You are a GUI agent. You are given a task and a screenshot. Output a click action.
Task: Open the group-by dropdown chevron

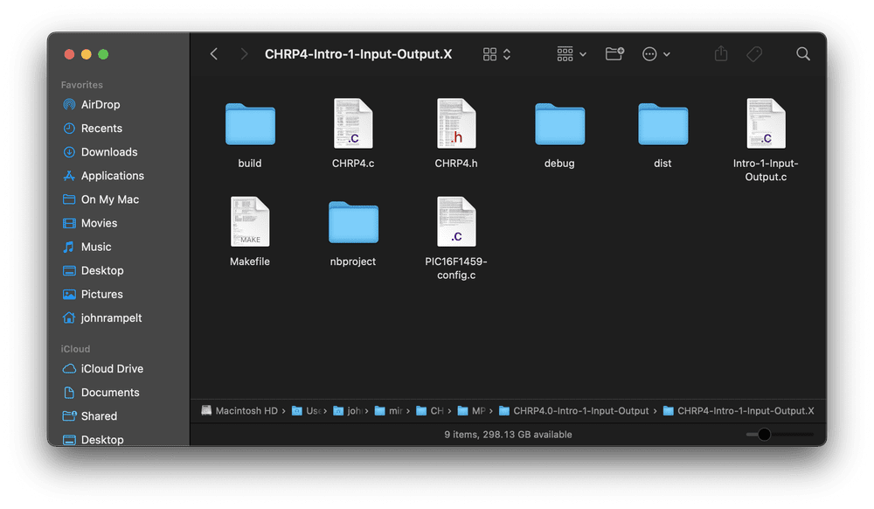(581, 53)
